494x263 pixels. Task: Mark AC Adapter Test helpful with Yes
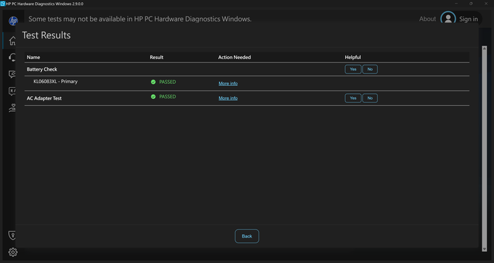(x=353, y=98)
